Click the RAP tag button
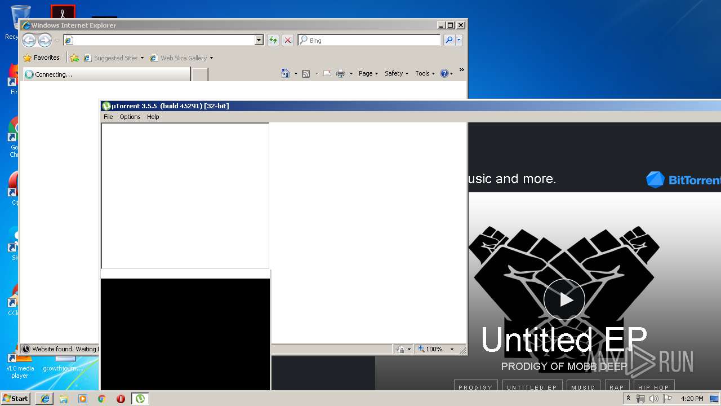721x406 pixels. (x=617, y=387)
